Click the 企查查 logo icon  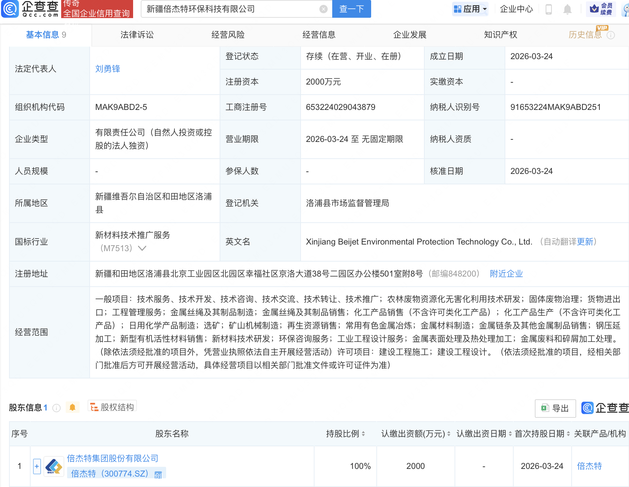[x=10, y=9]
